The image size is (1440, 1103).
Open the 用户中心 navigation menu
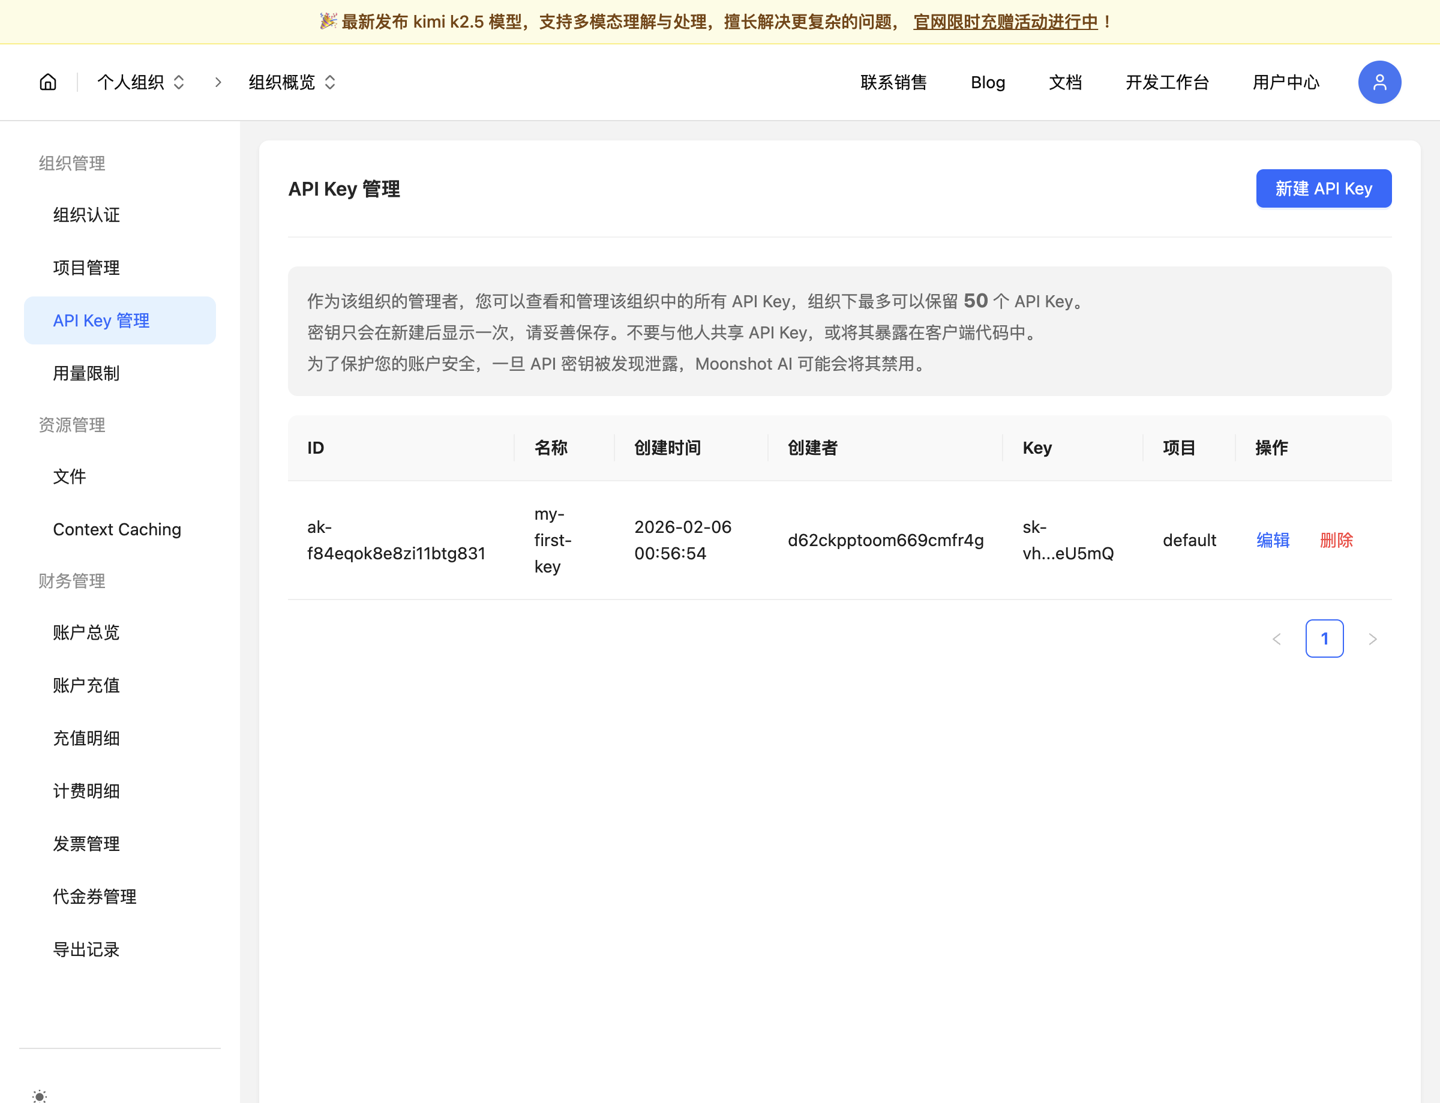click(x=1285, y=82)
